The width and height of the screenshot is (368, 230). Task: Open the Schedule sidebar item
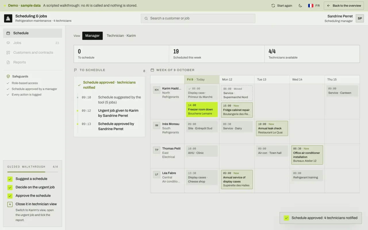[32, 33]
